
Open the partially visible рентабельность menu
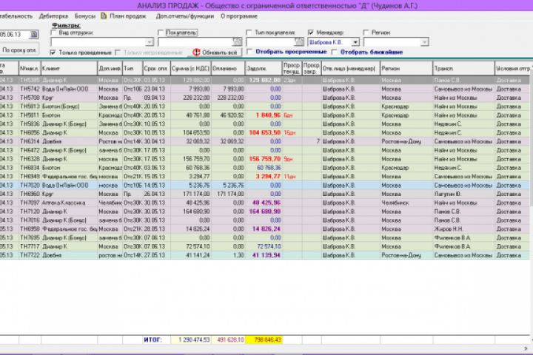(16, 16)
